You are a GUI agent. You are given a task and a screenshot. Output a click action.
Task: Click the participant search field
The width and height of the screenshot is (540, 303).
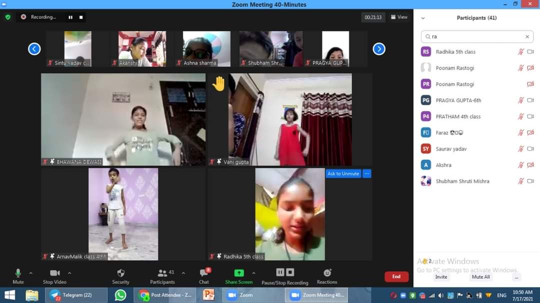(477, 36)
